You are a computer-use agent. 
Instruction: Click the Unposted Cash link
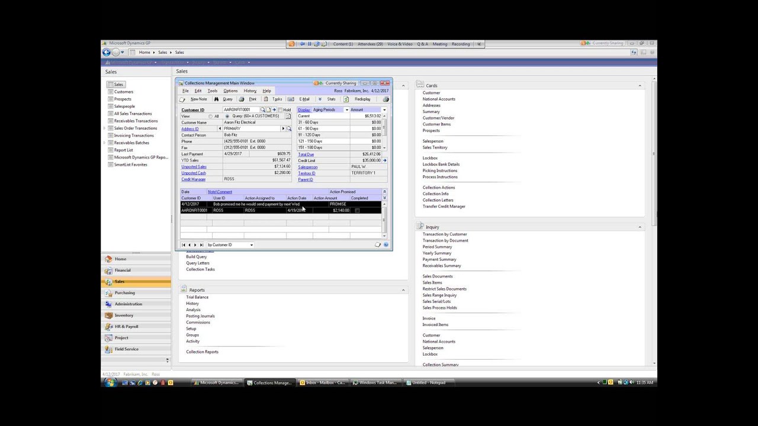point(194,173)
